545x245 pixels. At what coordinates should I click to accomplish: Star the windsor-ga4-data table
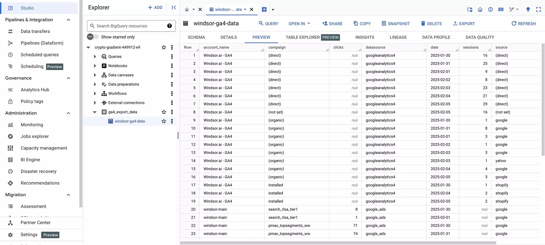pos(164,121)
